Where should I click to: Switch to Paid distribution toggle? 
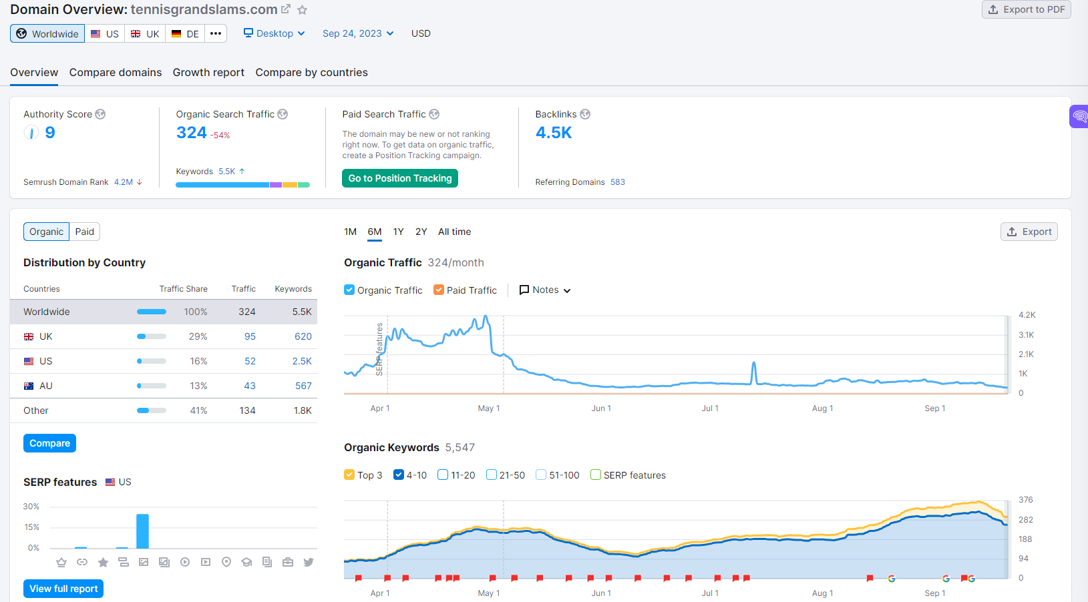tap(85, 232)
